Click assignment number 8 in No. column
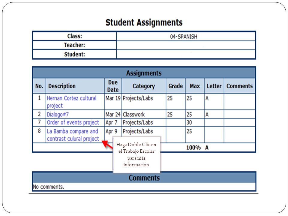The height and width of the screenshot is (216, 288). 39,131
